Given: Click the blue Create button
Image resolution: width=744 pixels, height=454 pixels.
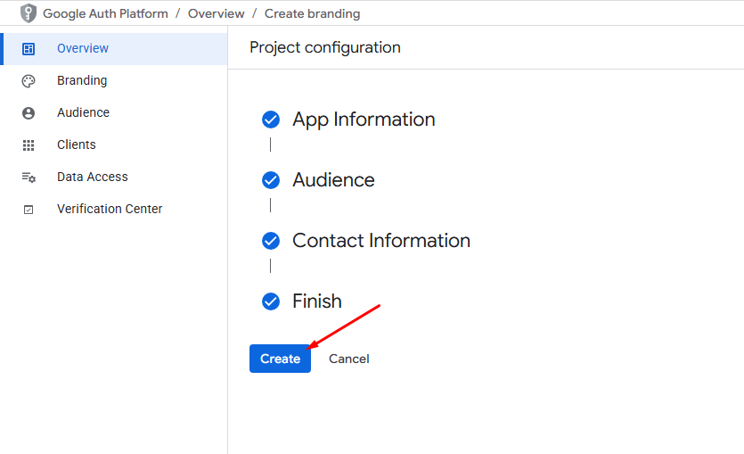Looking at the screenshot, I should point(280,359).
